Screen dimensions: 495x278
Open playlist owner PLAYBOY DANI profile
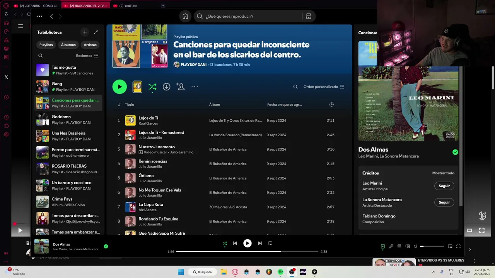point(193,64)
